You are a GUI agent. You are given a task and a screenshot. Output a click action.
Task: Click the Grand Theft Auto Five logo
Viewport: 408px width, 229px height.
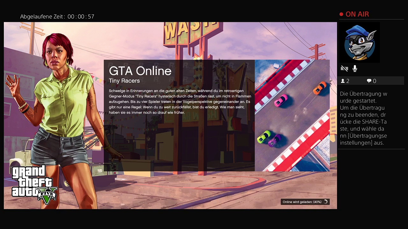click(x=34, y=184)
